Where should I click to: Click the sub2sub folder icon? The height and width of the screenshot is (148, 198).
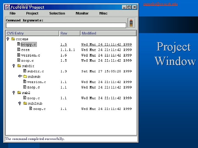click(25, 103)
